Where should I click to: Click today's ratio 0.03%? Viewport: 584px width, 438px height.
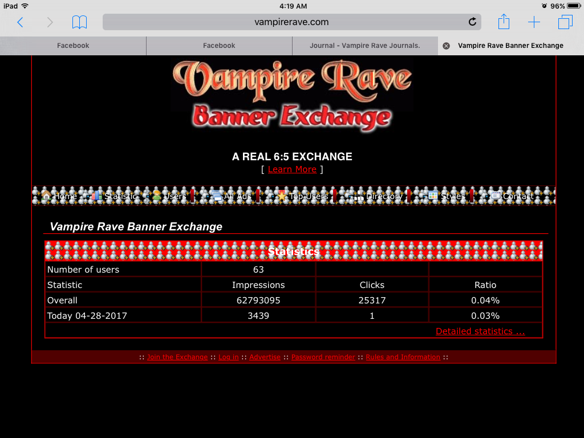pos(485,316)
